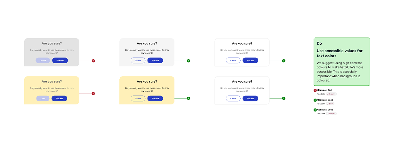Click the red marker beside the faded yellow dialog
Screen dimensions: 400x143
[x=93, y=94]
